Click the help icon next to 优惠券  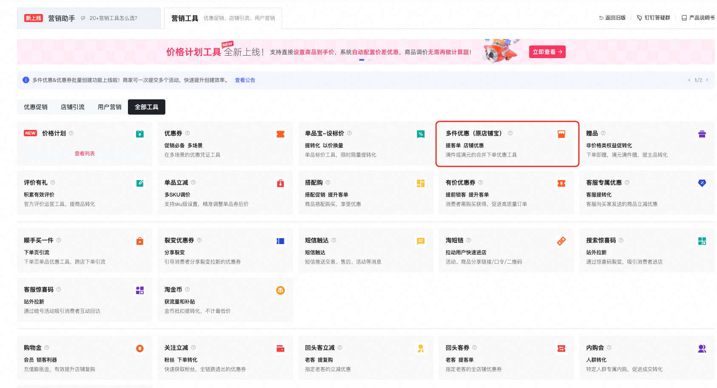point(187,133)
